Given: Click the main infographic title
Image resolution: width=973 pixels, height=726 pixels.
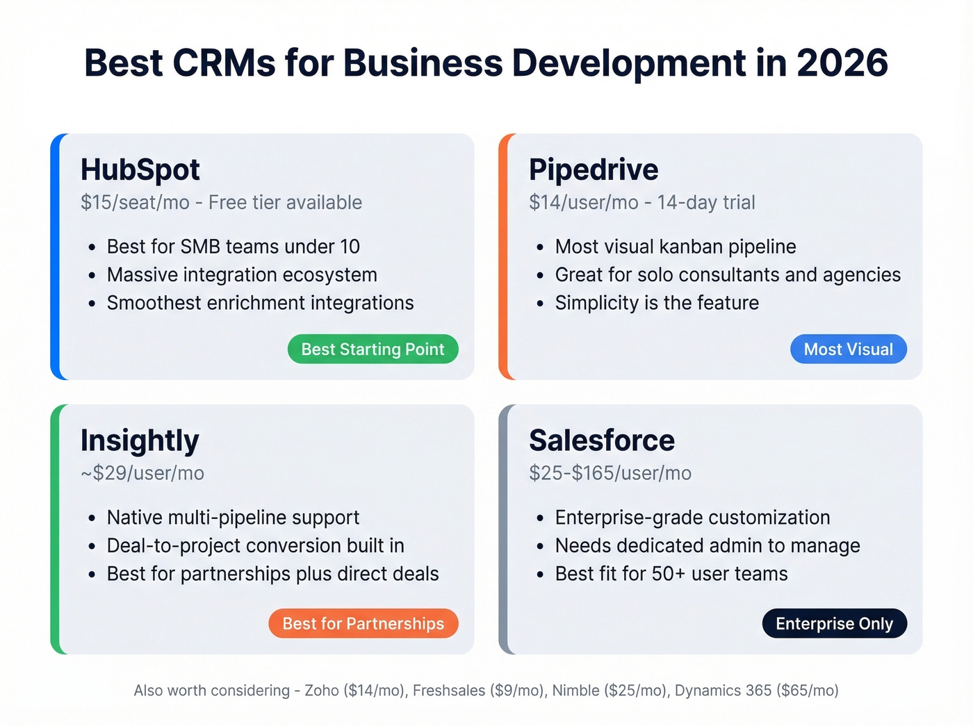Looking at the screenshot, I should click(486, 63).
